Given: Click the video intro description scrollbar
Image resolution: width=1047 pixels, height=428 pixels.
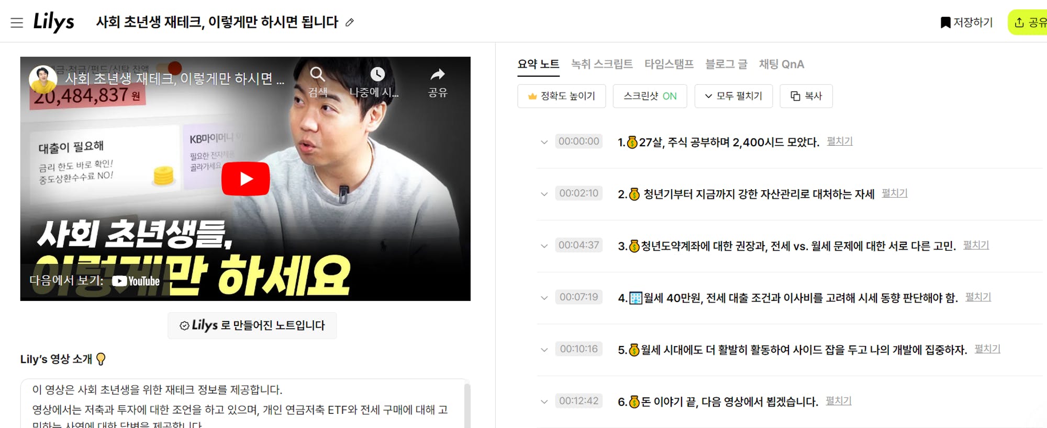Looking at the screenshot, I should click(467, 405).
